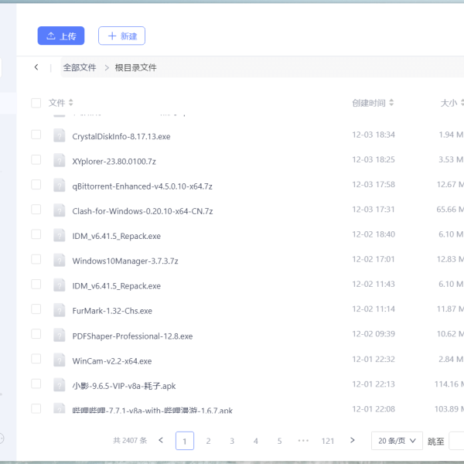Check the qBittorrent-Enhanced checkbox
Viewport: 464px width, 464px height.
click(36, 184)
